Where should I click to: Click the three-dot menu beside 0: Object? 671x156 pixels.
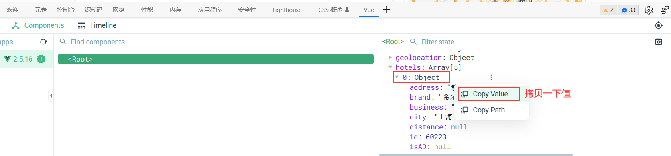[491, 77]
